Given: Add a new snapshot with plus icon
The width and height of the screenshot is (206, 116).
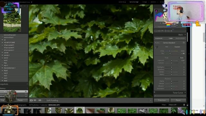Looking at the screenshot, I should [x=27, y=84].
